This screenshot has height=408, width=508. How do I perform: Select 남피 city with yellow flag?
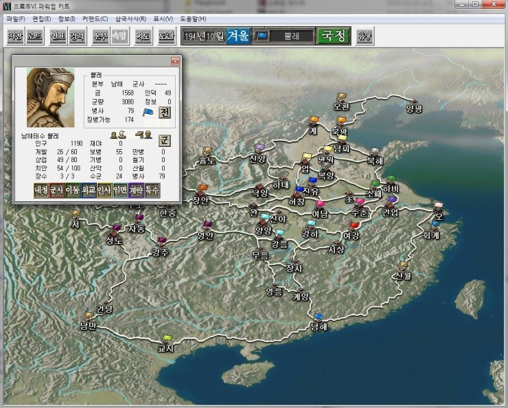tap(341, 144)
